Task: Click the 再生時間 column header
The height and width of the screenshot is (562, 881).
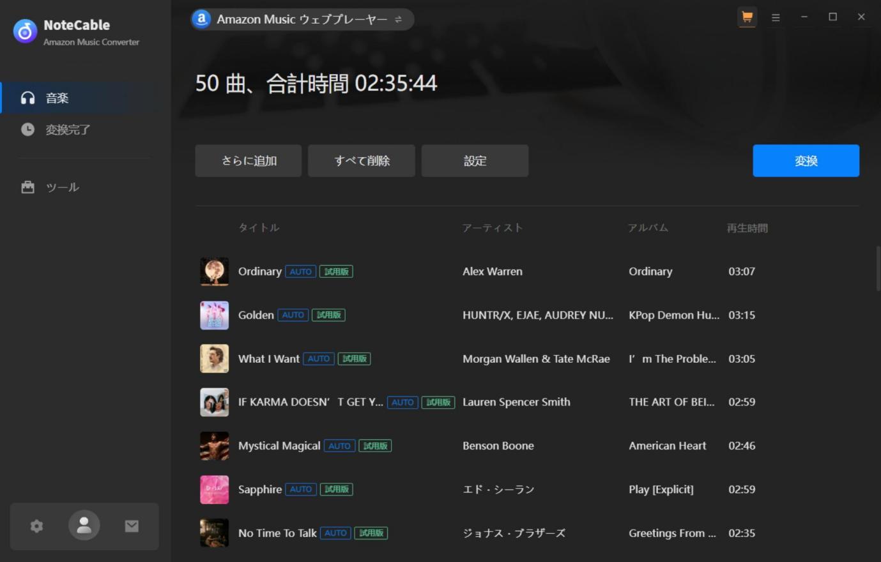Action: pyautogui.click(x=747, y=228)
